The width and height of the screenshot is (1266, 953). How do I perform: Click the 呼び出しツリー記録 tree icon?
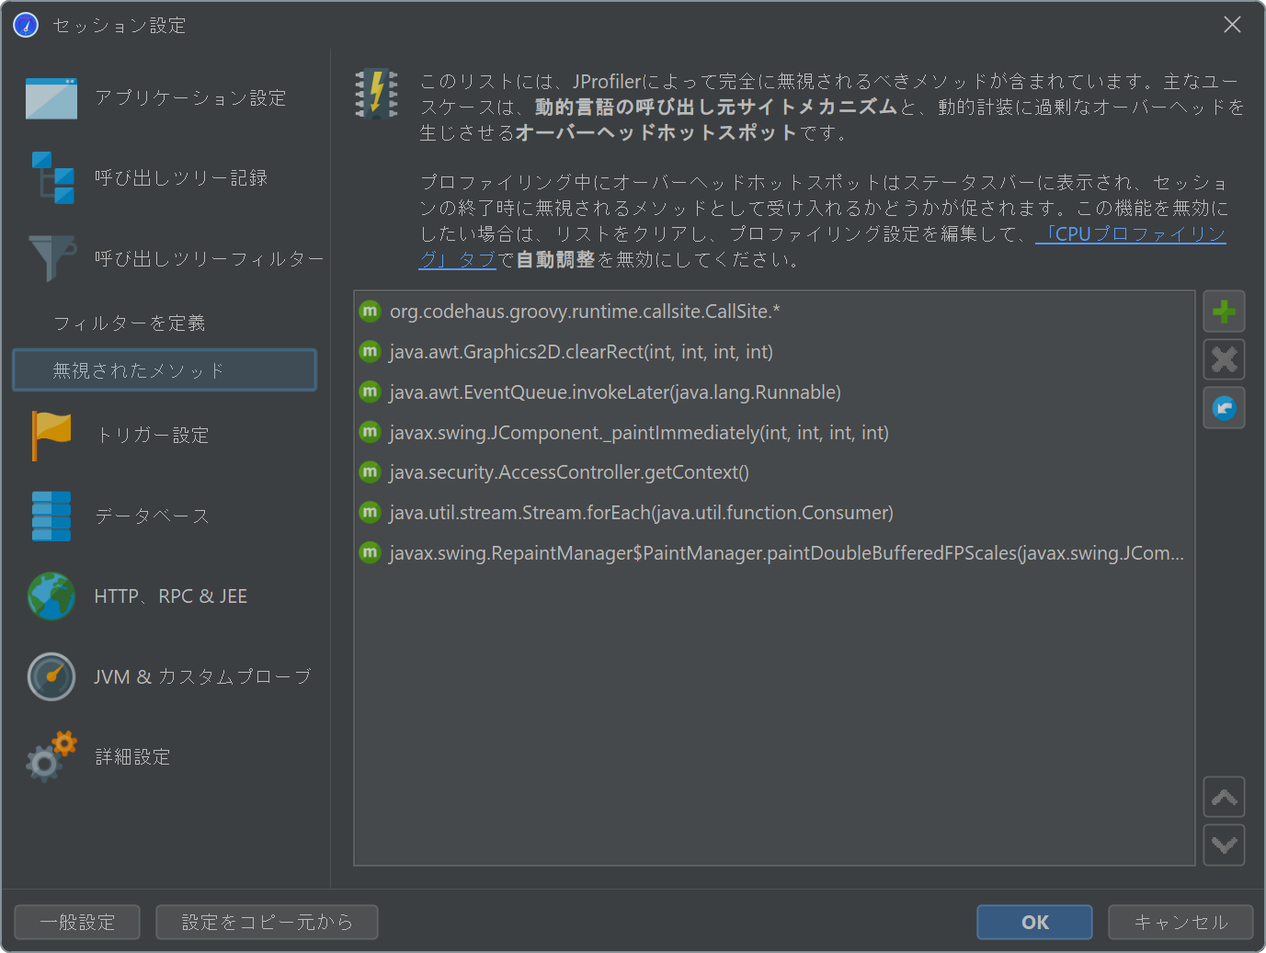tap(53, 177)
